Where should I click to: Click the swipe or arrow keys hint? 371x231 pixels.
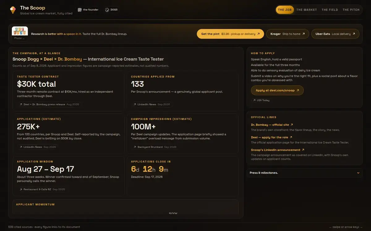pos(346,227)
